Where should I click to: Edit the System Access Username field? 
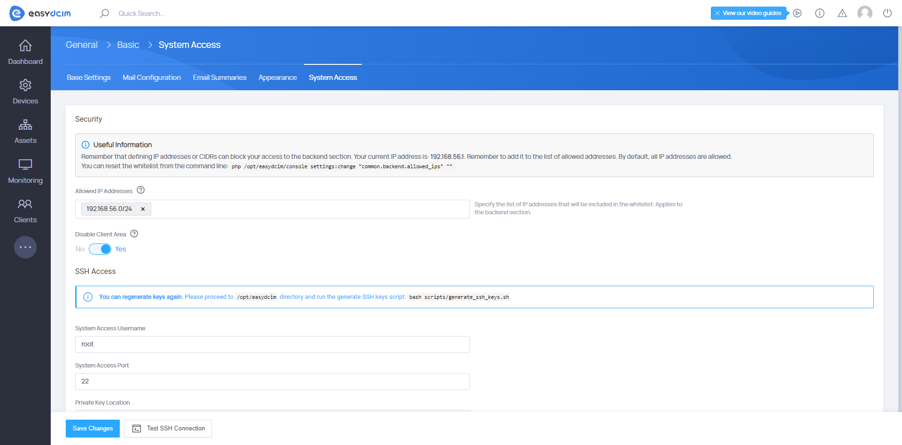(x=272, y=344)
